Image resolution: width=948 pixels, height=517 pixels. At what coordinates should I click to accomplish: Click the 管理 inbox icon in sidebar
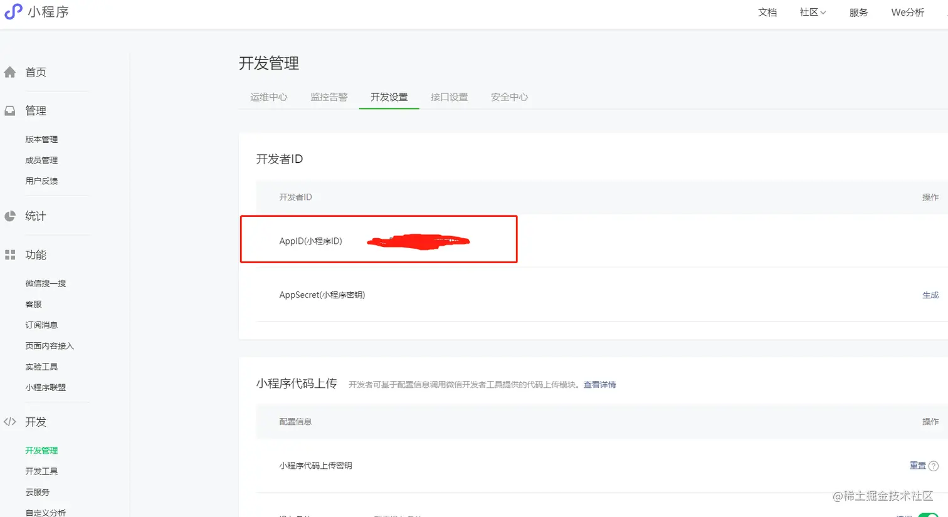10,110
